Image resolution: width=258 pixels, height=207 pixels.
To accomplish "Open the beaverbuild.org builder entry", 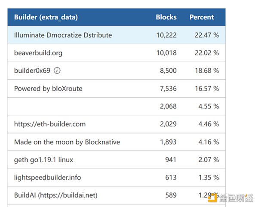I will click(39, 53).
